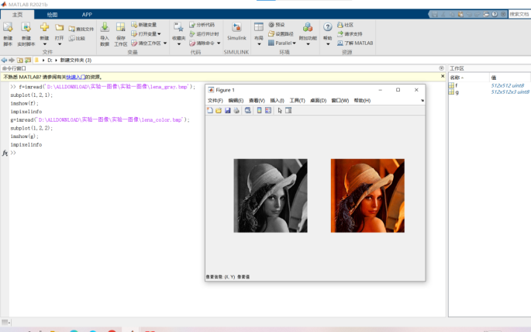Open Figure 1 插入(I) menu
531x332 pixels.
(277, 101)
